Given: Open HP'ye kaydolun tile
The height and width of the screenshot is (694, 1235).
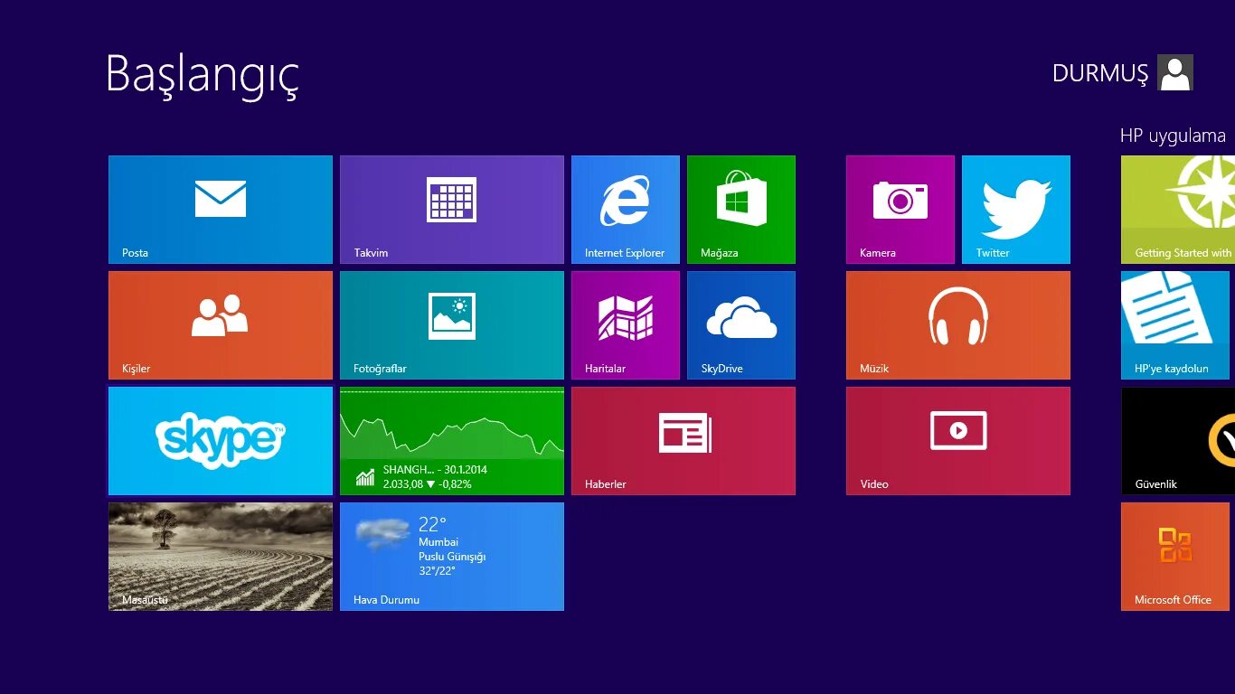Looking at the screenshot, I should coord(1175,325).
